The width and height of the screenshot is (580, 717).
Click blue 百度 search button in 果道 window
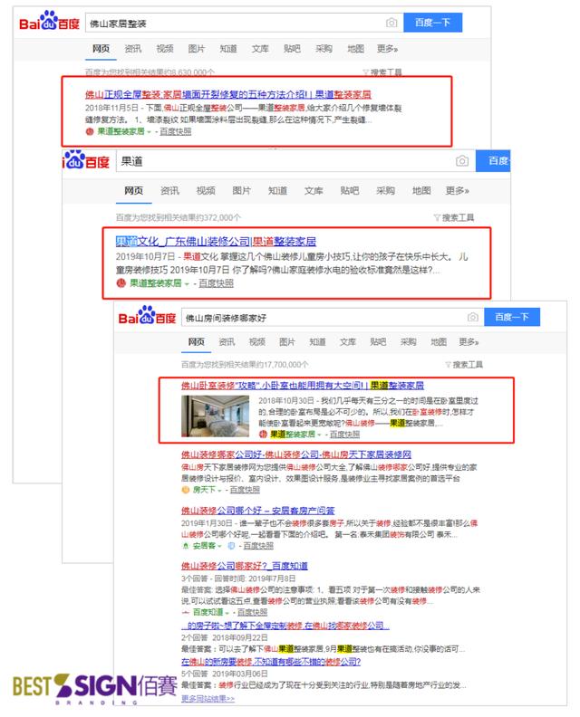pyautogui.click(x=494, y=161)
